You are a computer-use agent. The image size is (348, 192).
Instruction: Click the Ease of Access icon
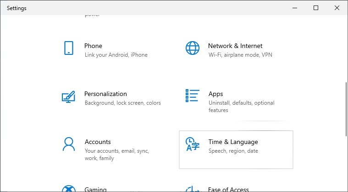point(192,189)
